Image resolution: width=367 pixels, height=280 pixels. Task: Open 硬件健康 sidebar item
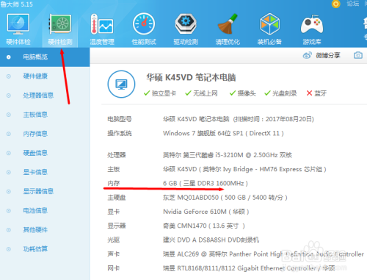(x=45, y=76)
